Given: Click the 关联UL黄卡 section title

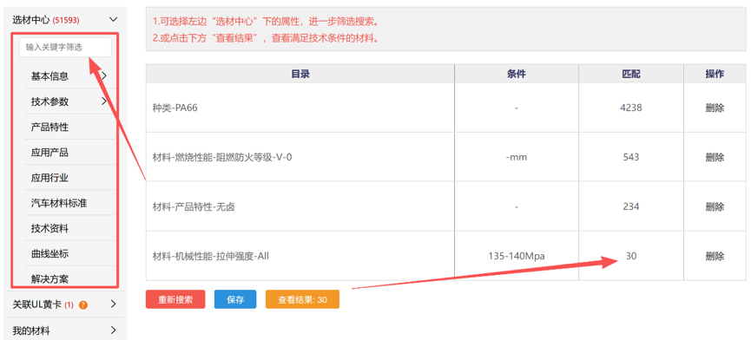Looking at the screenshot, I should click(36, 304).
